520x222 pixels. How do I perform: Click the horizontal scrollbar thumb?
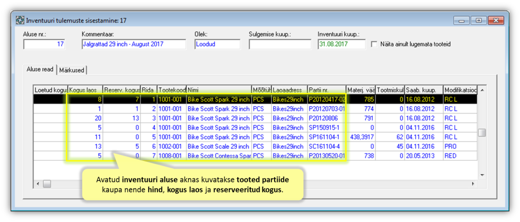[x=47, y=183]
